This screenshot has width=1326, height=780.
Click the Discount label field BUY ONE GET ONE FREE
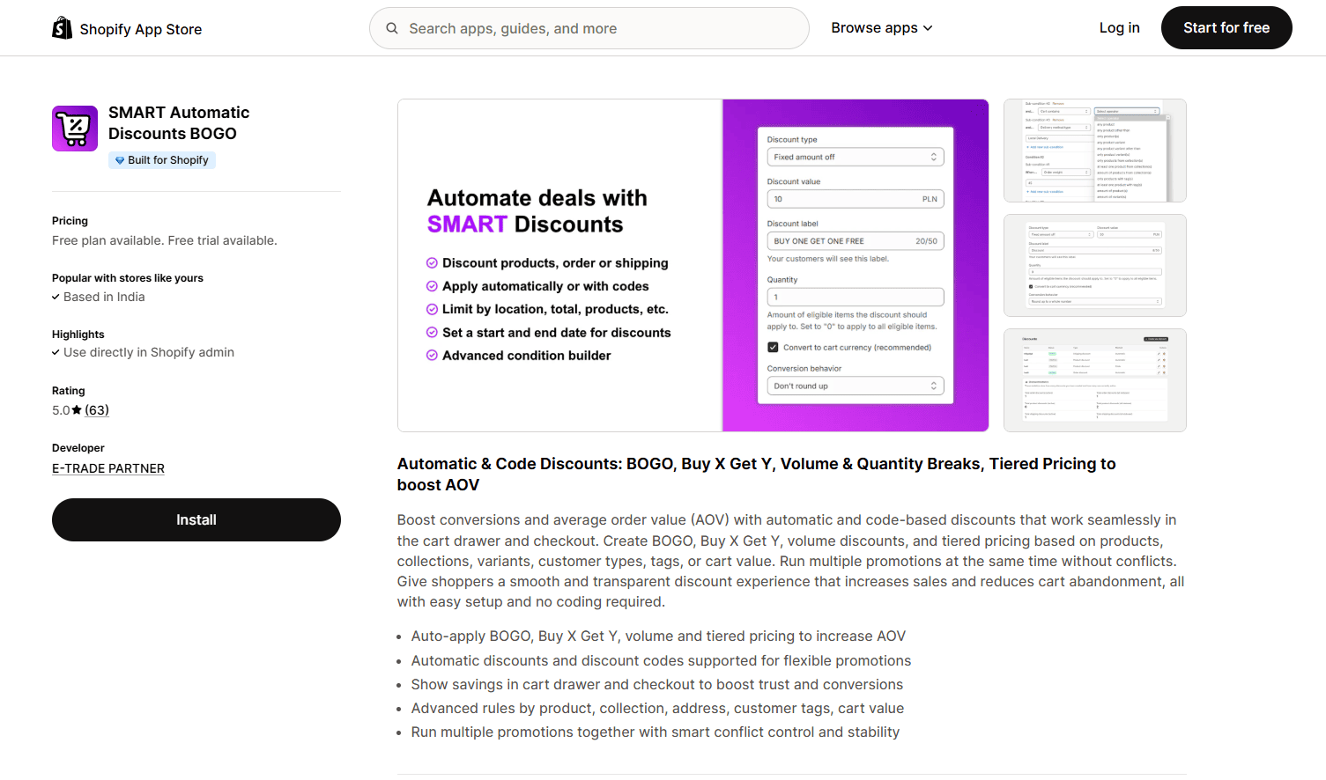click(x=855, y=241)
